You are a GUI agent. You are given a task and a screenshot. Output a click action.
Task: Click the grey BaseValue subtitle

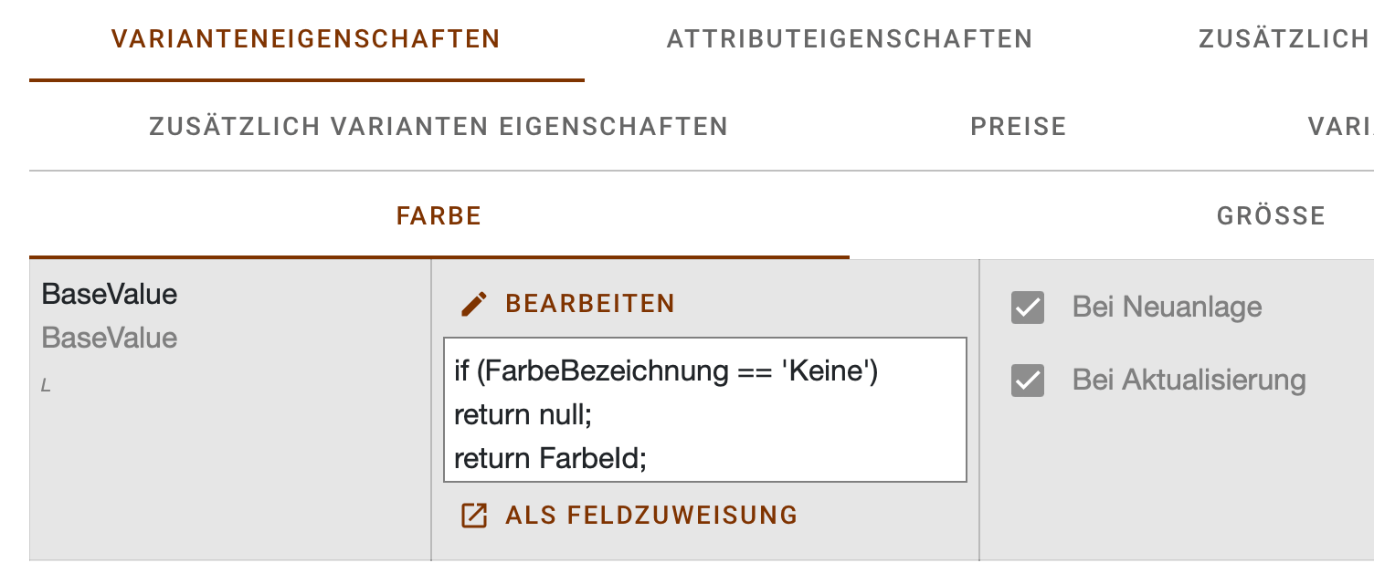(x=110, y=339)
